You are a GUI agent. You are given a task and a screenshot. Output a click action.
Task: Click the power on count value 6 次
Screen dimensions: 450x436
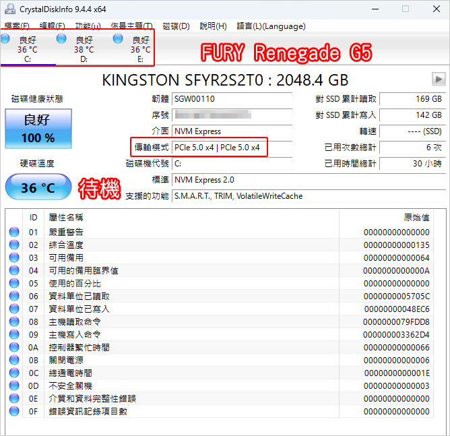413,148
